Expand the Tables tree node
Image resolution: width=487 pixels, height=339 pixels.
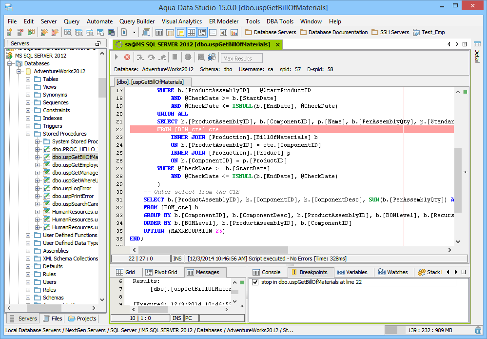pos(29,79)
